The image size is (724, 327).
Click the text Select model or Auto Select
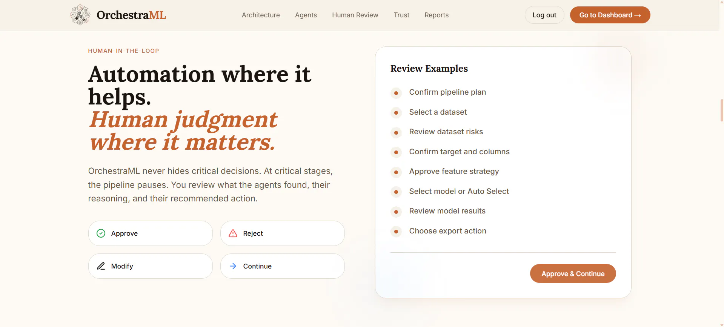459,191
